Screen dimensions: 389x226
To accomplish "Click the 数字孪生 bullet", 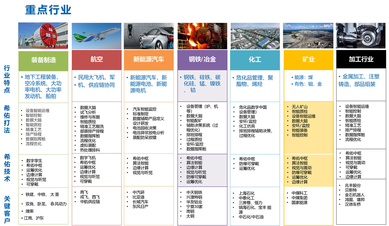I will click(34, 161).
